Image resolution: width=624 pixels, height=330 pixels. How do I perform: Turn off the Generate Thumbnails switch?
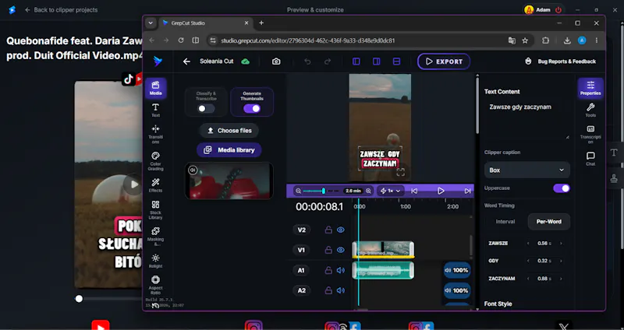[252, 108]
